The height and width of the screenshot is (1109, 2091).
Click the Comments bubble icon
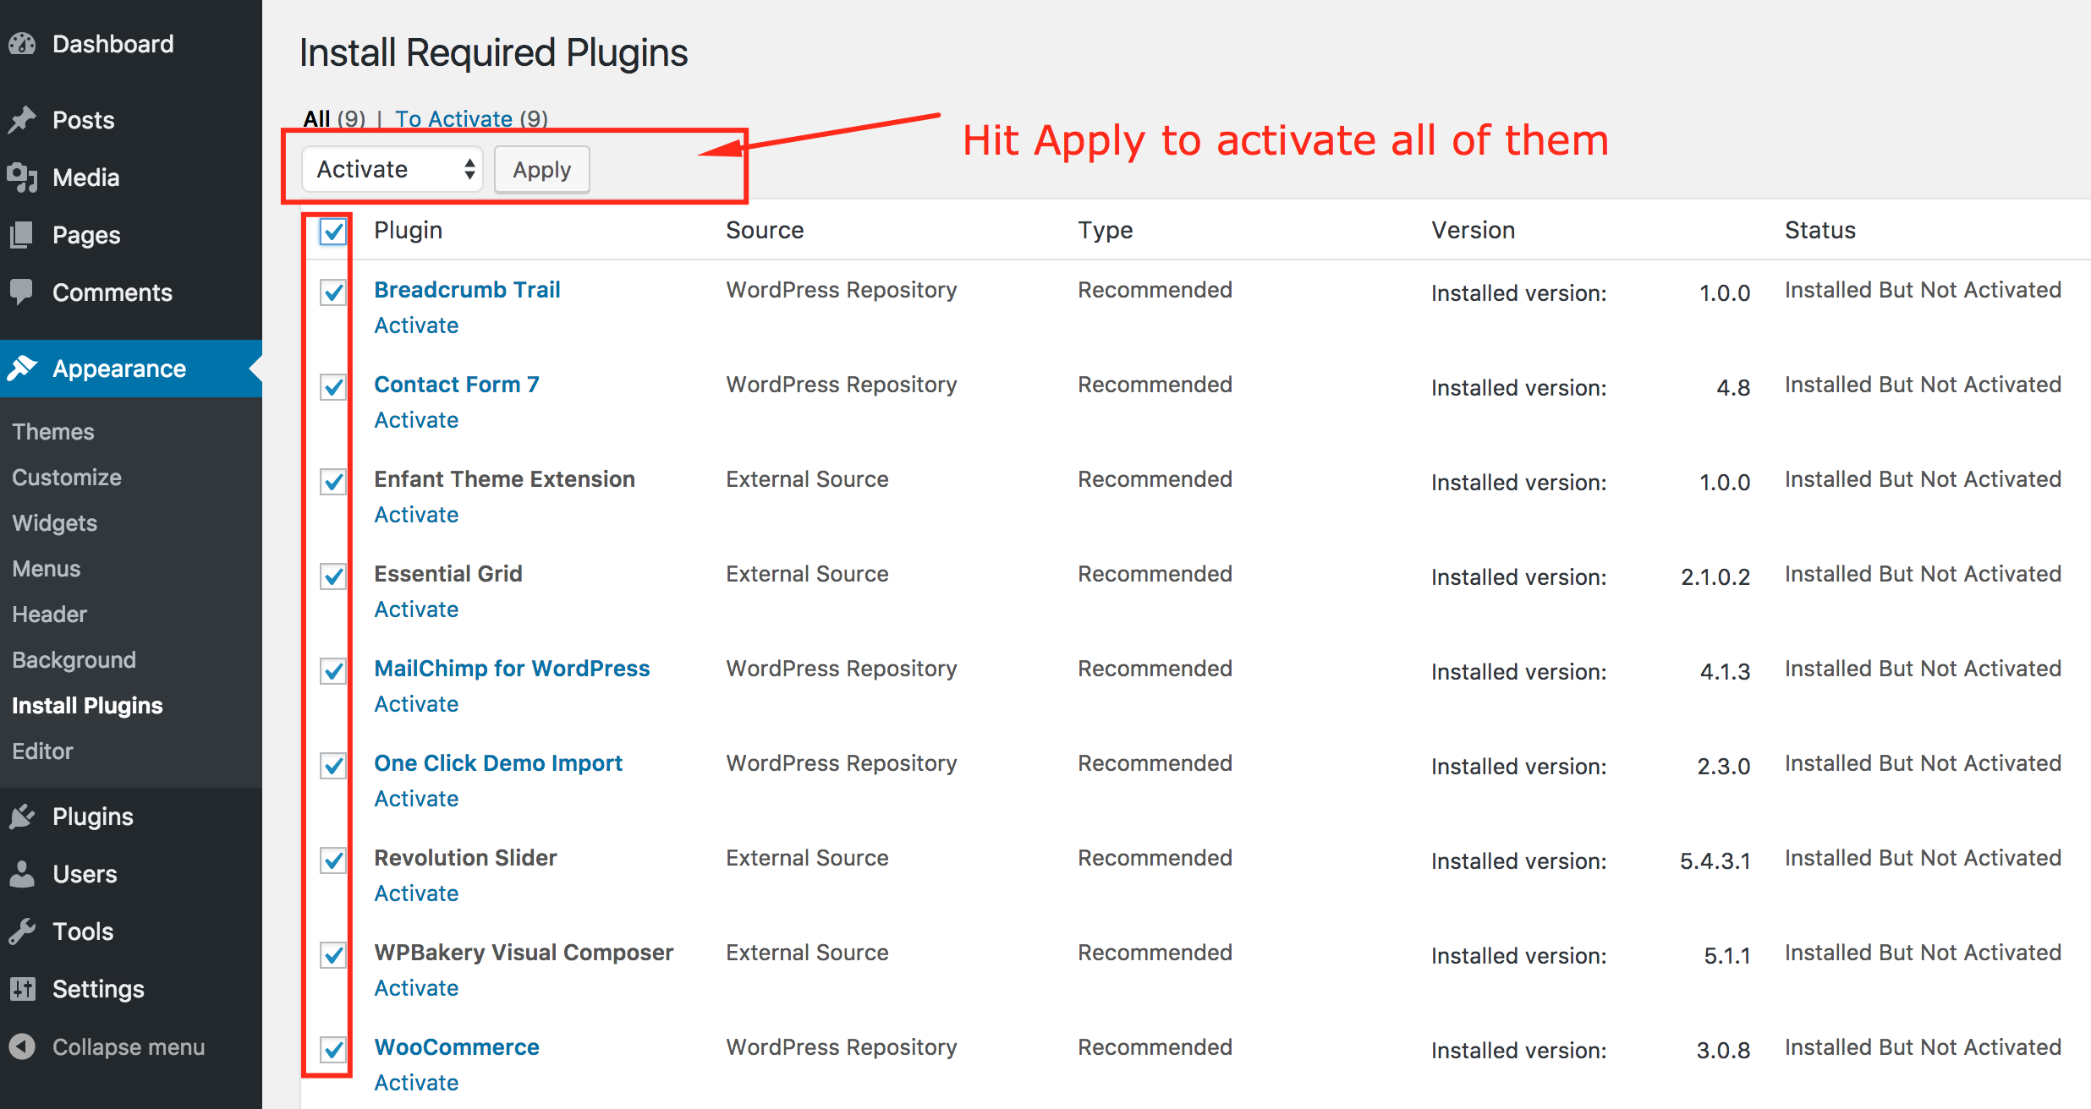coord(22,292)
